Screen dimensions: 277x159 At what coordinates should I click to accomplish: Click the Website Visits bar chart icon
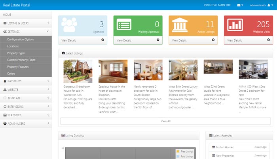point(235,25)
